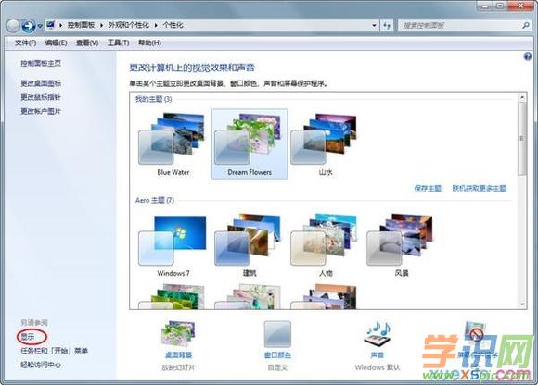
Task: Click the 桌面背景 desktop background icon
Action: (x=178, y=333)
